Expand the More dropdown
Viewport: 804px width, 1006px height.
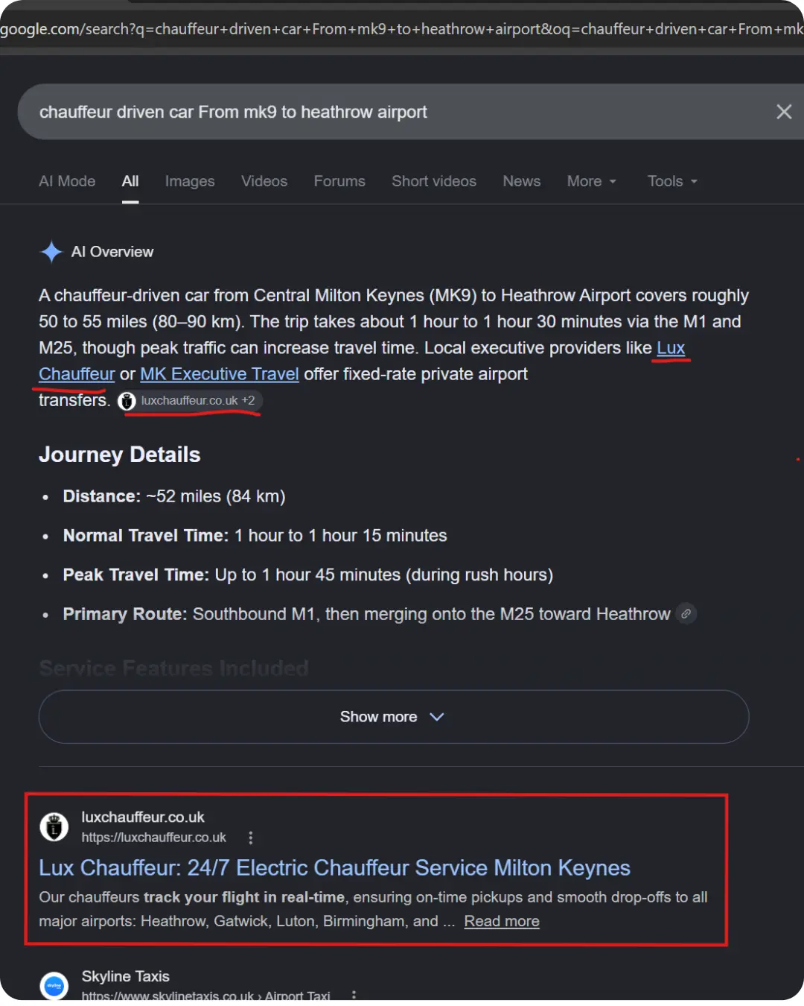pyautogui.click(x=592, y=181)
